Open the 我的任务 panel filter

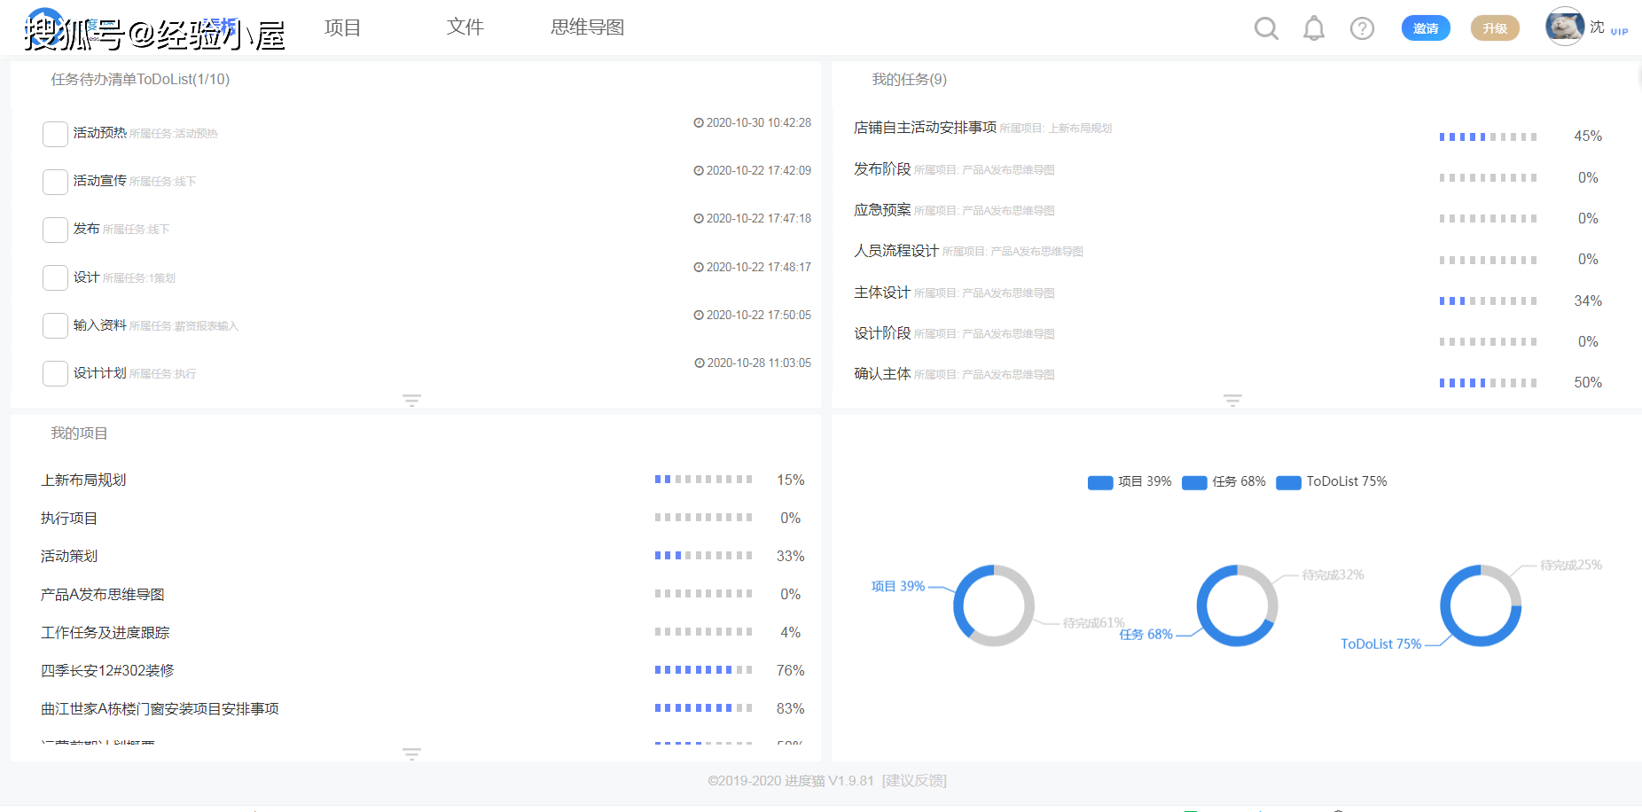click(x=1232, y=400)
